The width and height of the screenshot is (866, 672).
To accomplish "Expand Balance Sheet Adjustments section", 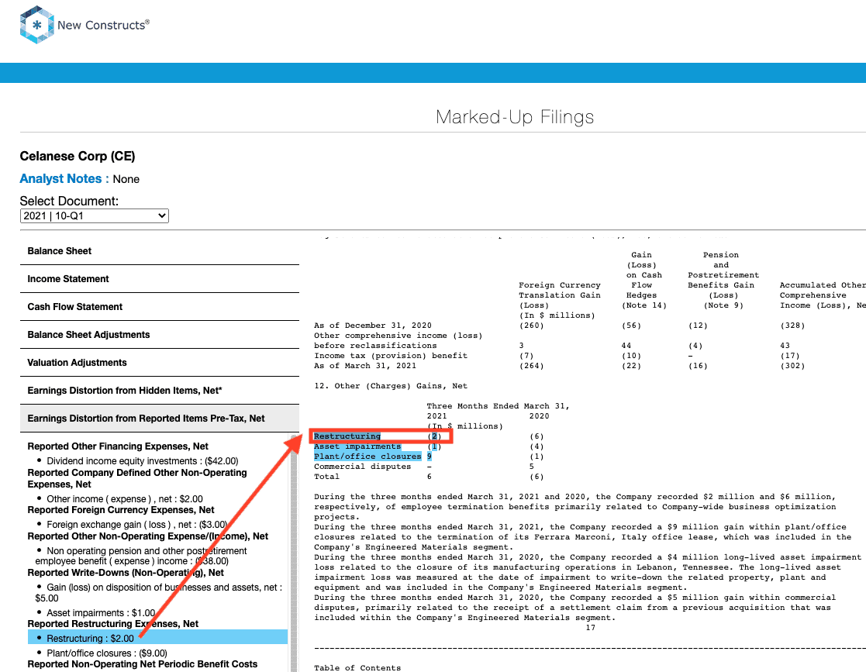I will (160, 335).
